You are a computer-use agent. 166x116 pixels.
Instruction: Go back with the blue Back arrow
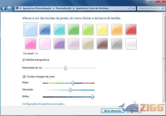[4, 9]
